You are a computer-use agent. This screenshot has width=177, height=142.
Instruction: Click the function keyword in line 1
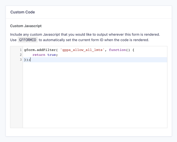click(117, 50)
